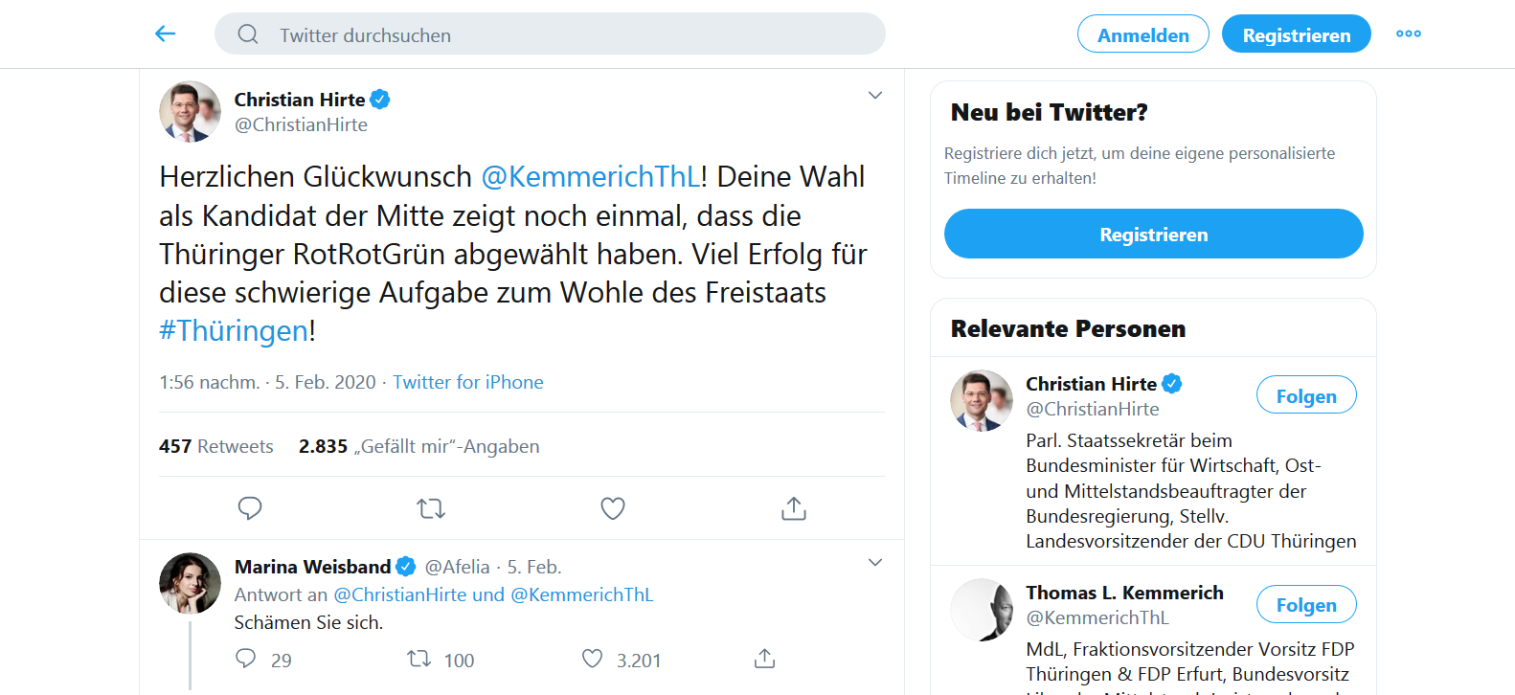
Task: Retweet Marina Weisband's reply
Action: (x=419, y=659)
